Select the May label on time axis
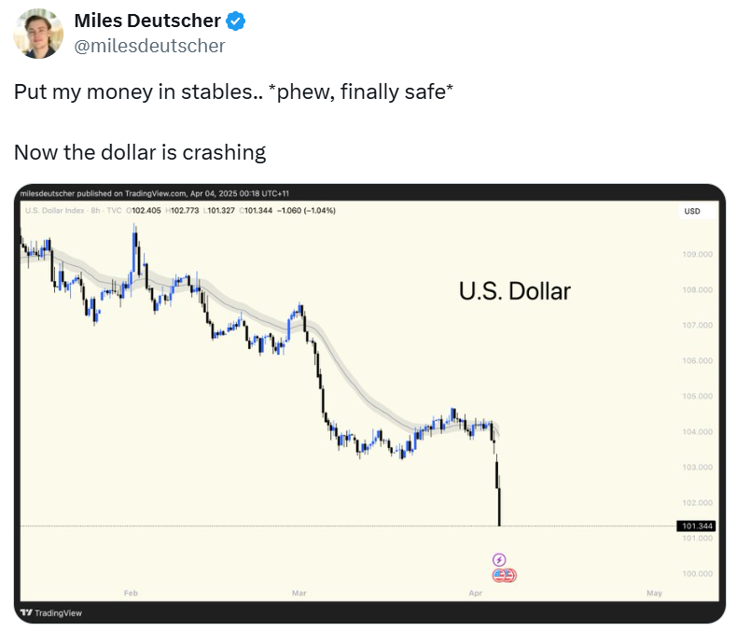The image size is (737, 631). [654, 593]
